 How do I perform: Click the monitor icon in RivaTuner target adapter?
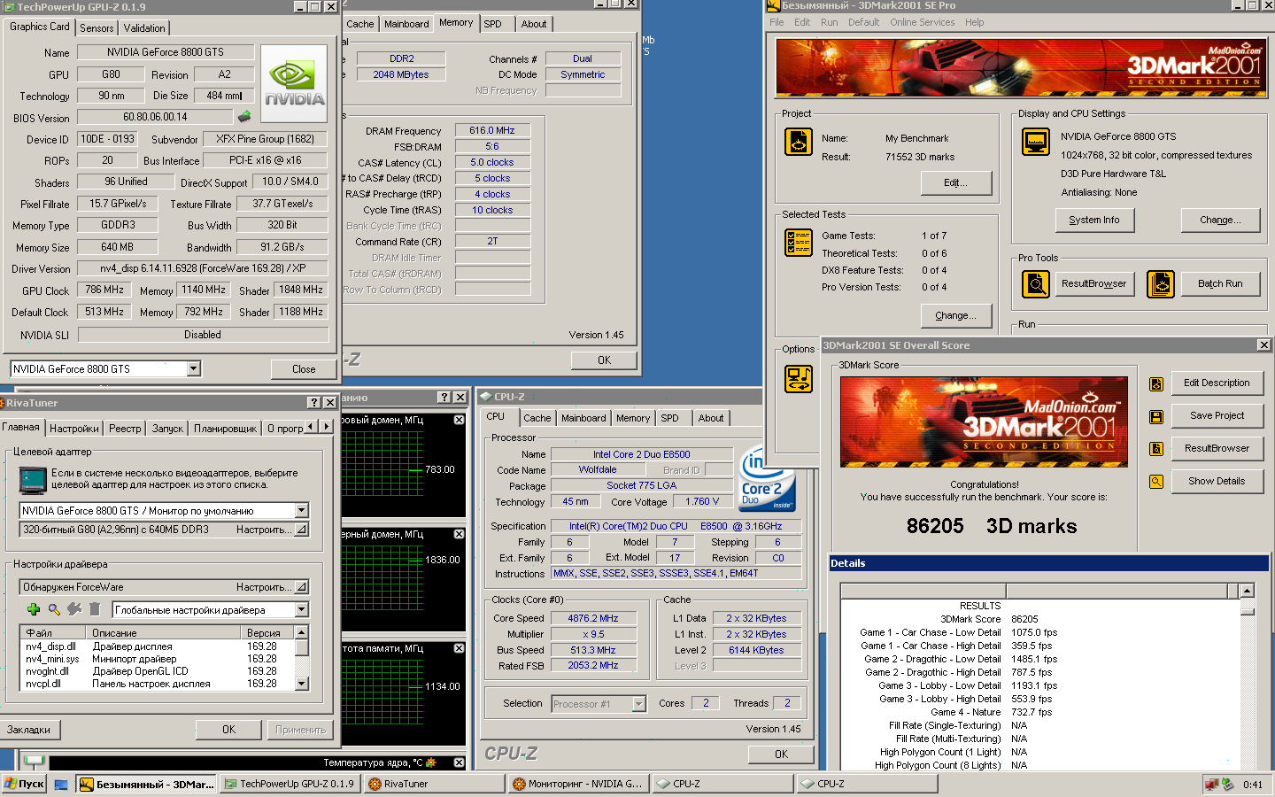tap(33, 480)
